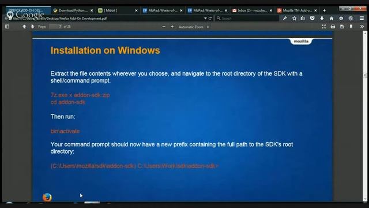This screenshot has width=369, height=208.
Task: Save page to Pocket
Action: [312, 18]
